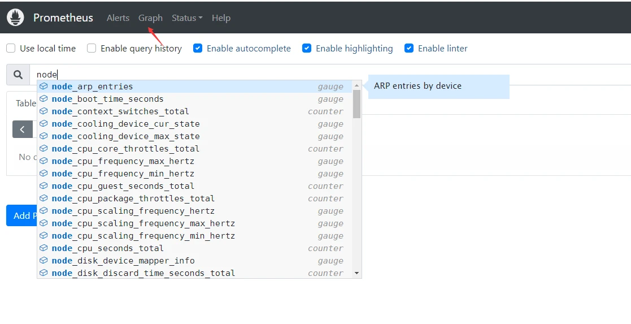
Task: Click the cube icon beside node_boot_time_seconds
Action: click(x=43, y=99)
